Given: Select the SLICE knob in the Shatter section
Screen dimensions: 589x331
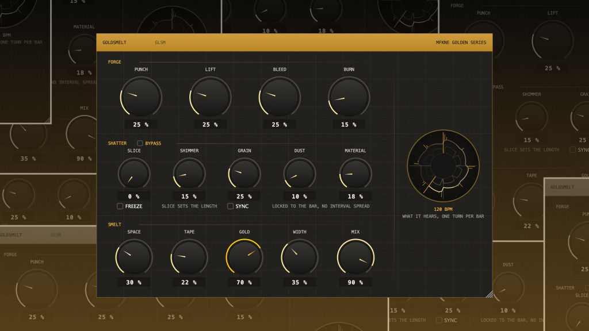Looking at the screenshot, I should click(x=134, y=174).
